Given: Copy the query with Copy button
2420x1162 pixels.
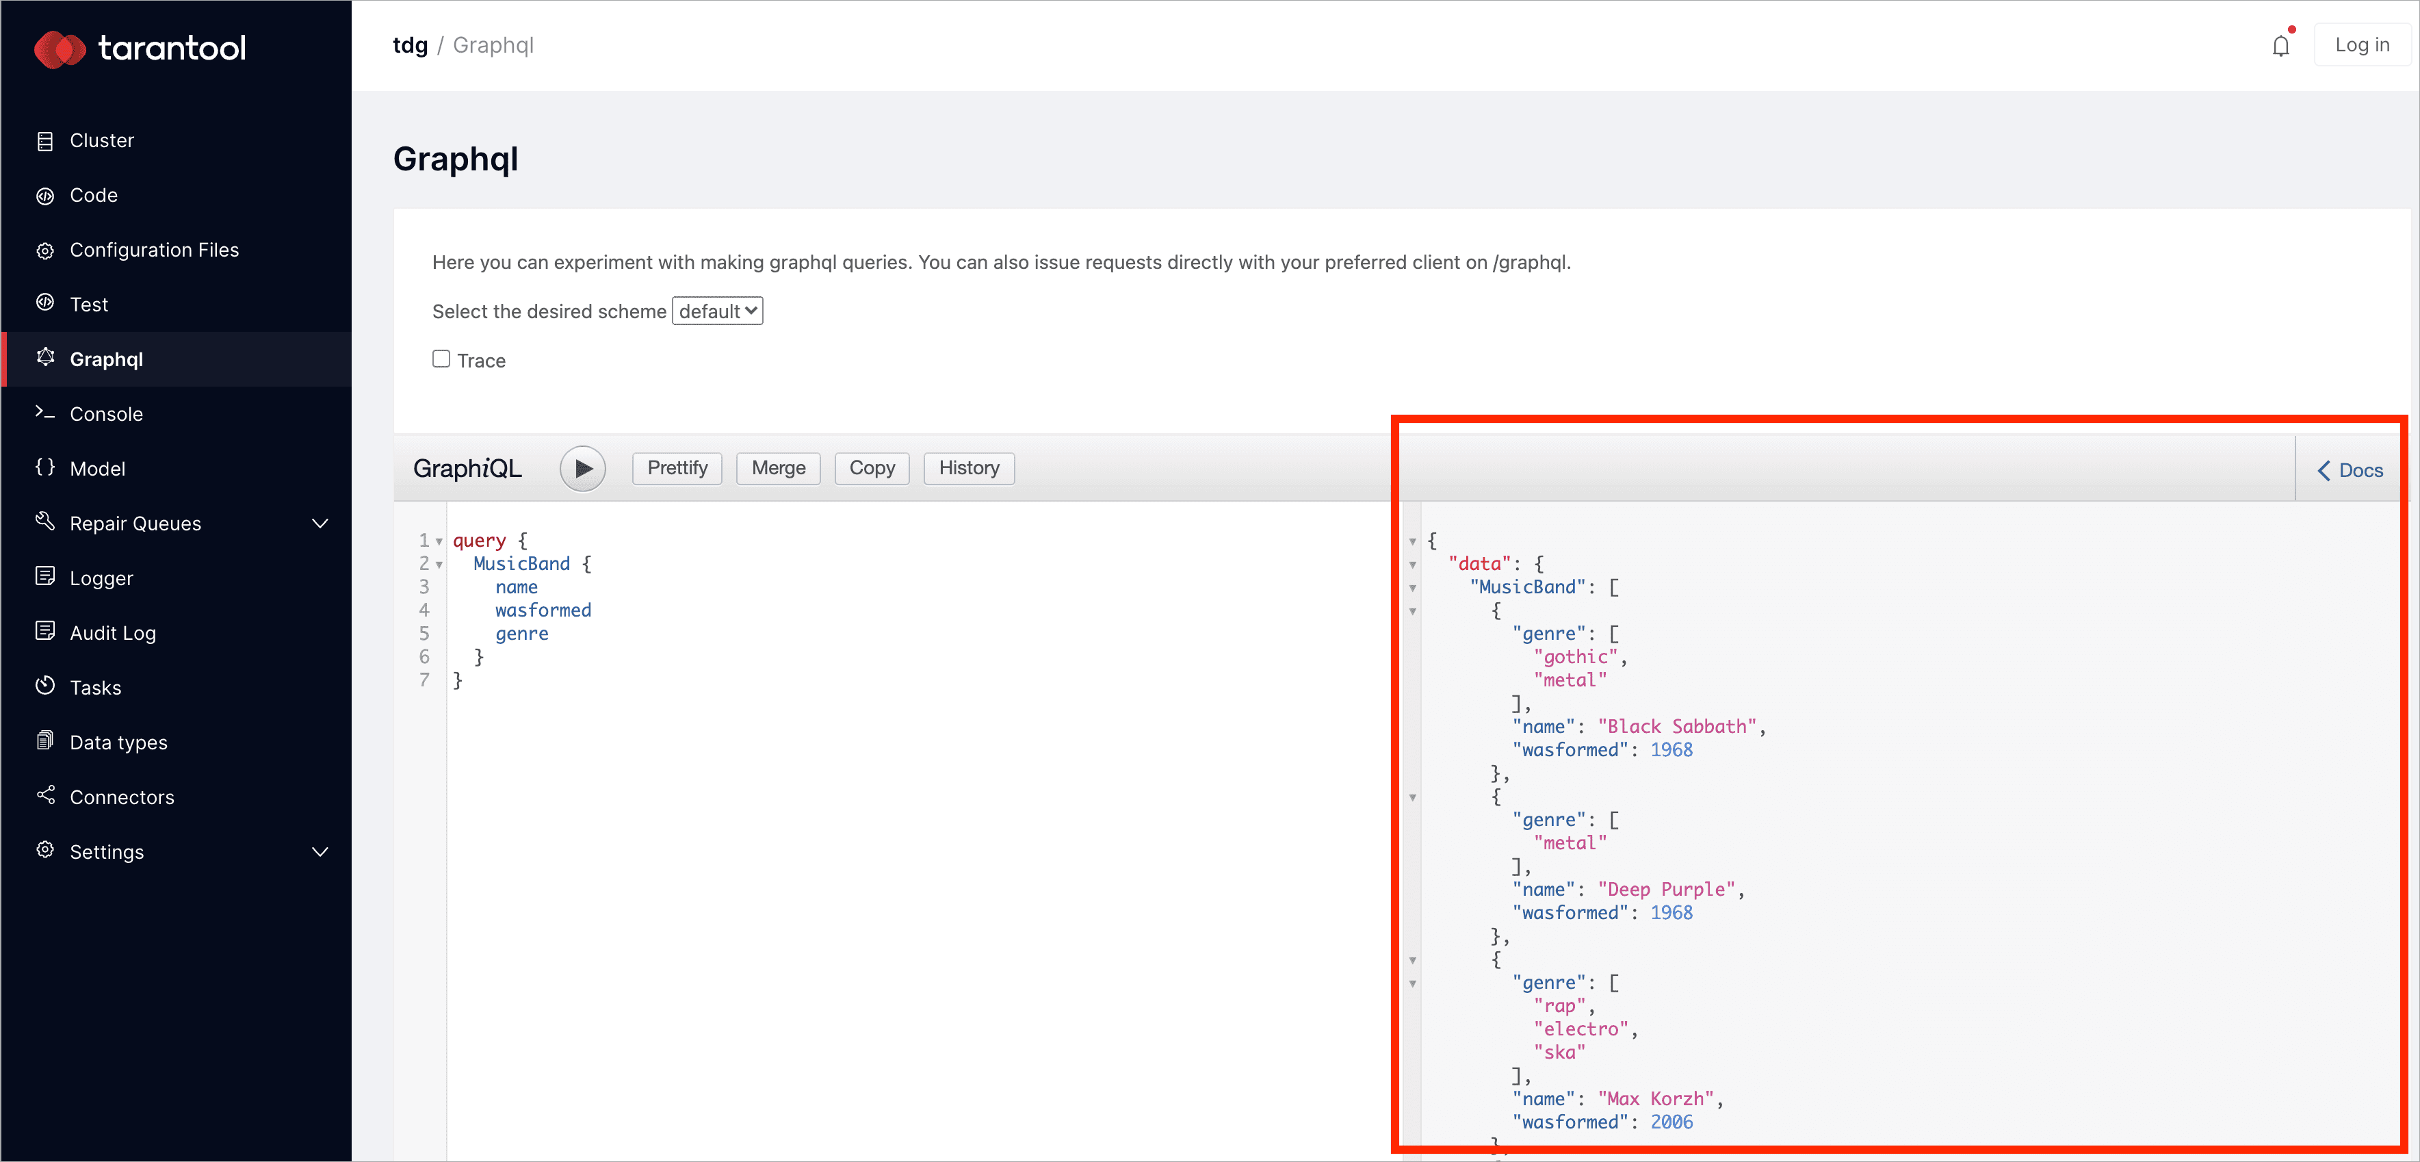Looking at the screenshot, I should (x=872, y=468).
